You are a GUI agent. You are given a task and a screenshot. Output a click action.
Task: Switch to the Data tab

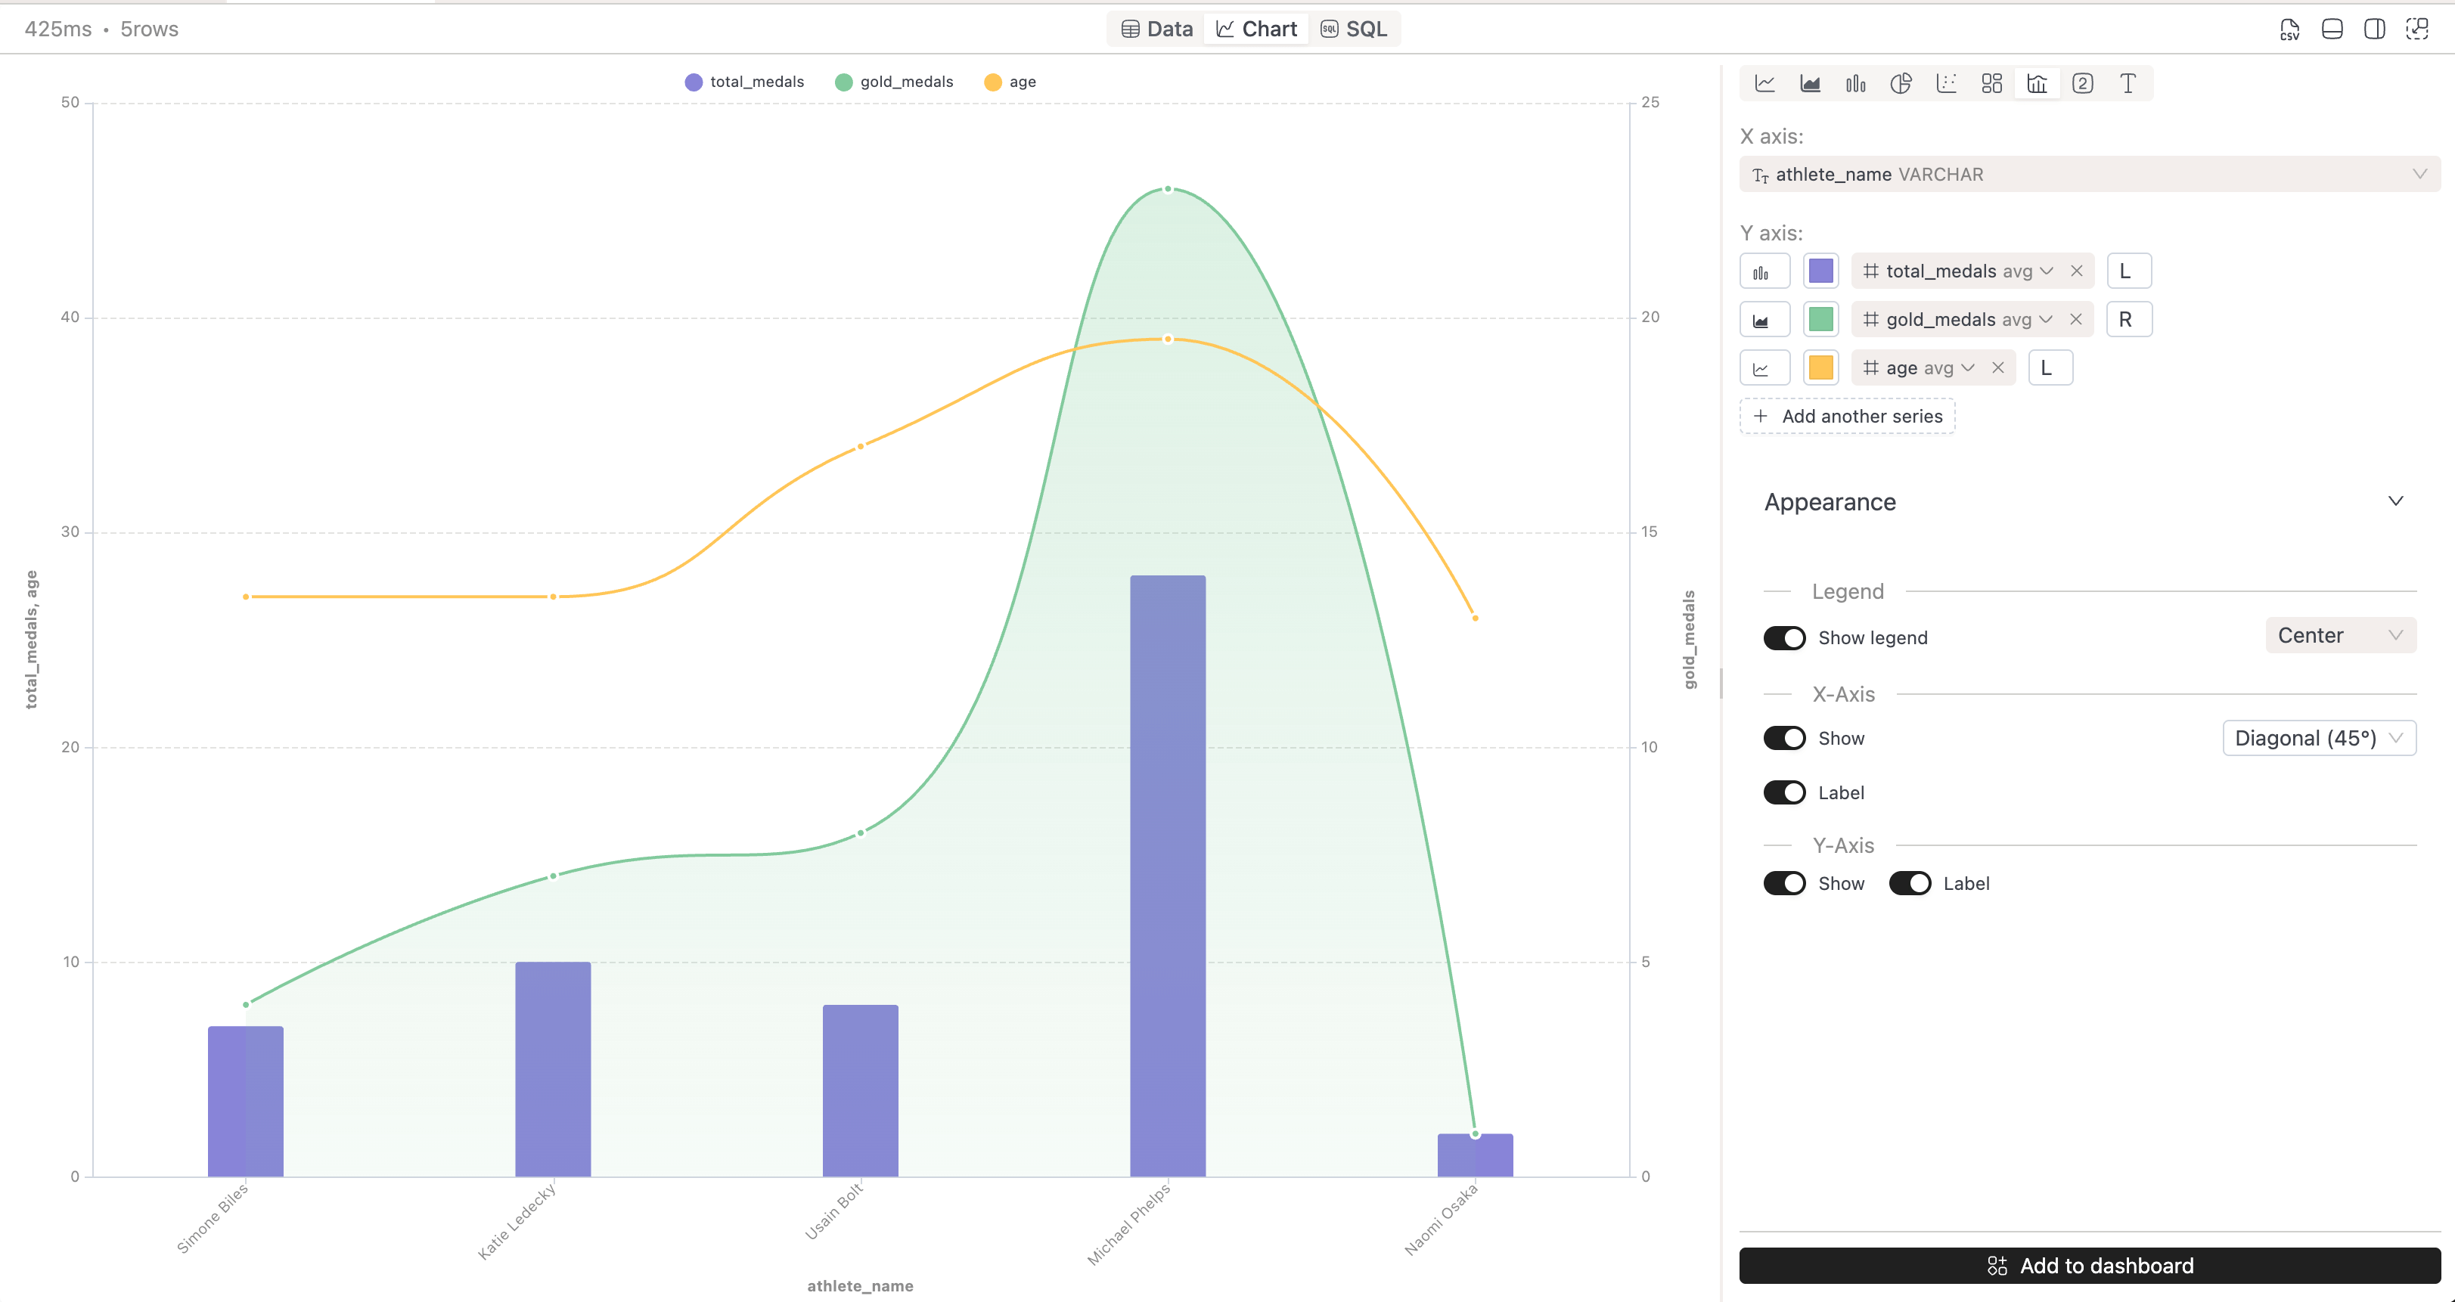click(1157, 29)
